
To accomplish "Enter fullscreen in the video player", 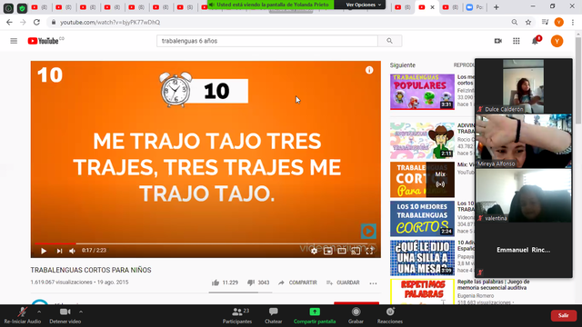I will [370, 251].
